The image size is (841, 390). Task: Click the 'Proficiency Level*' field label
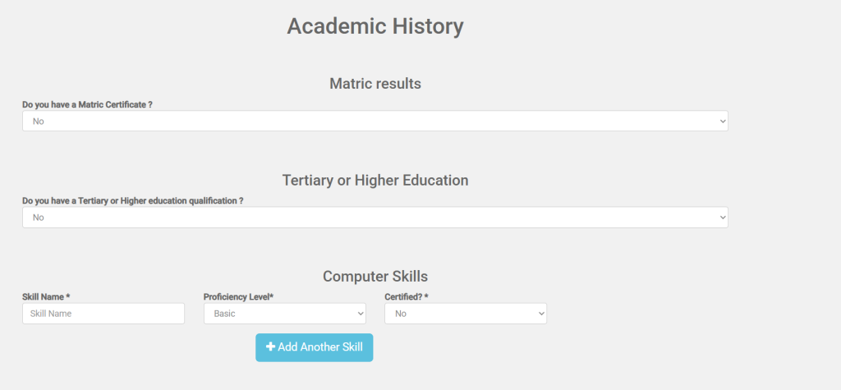point(238,296)
